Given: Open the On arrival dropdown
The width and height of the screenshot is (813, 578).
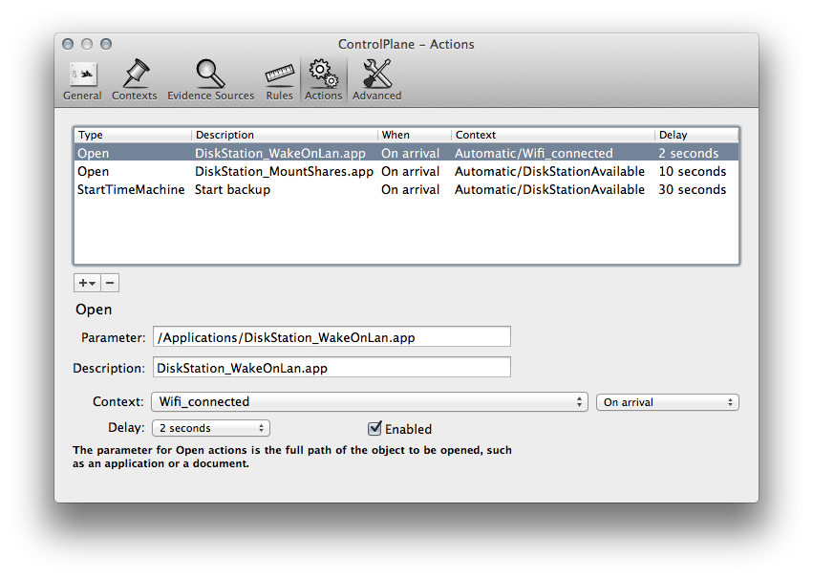Looking at the screenshot, I should coord(667,402).
